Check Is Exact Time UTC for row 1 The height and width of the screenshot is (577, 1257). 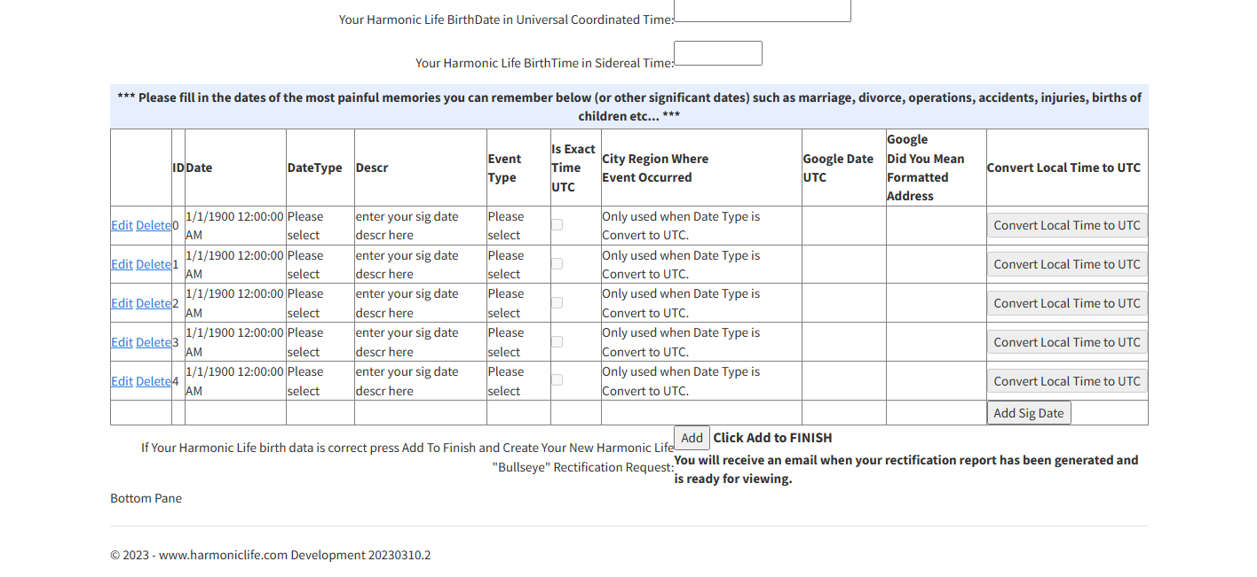(x=557, y=263)
